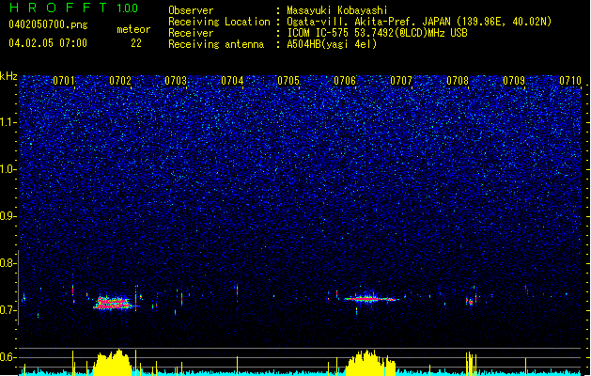
Task: Click the 0709 time marker
Action: coord(514,81)
